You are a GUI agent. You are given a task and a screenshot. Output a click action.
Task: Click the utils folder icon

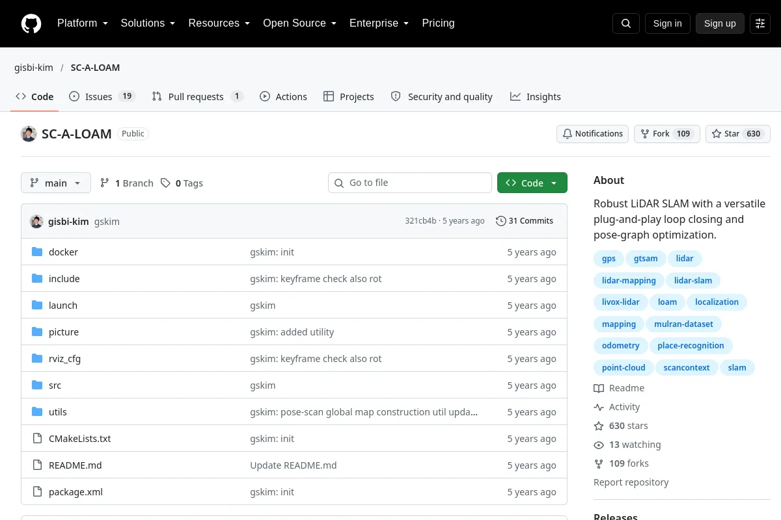point(37,412)
